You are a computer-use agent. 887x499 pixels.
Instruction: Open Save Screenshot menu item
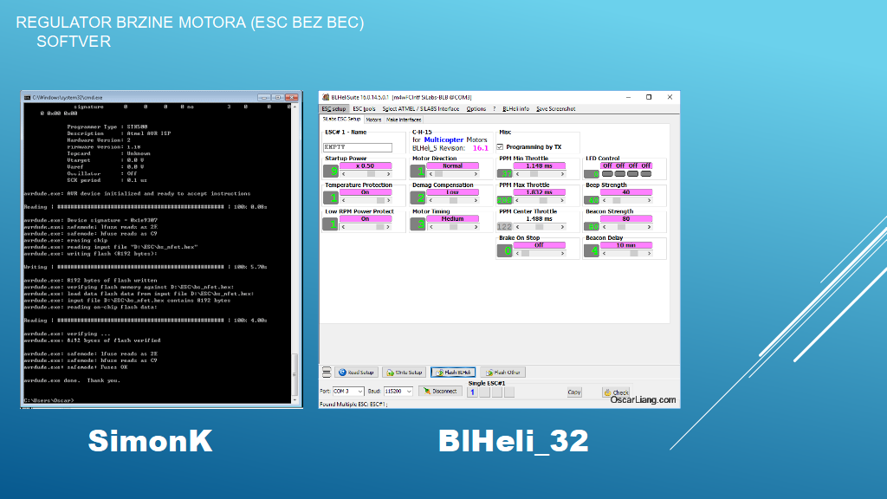[555, 109]
